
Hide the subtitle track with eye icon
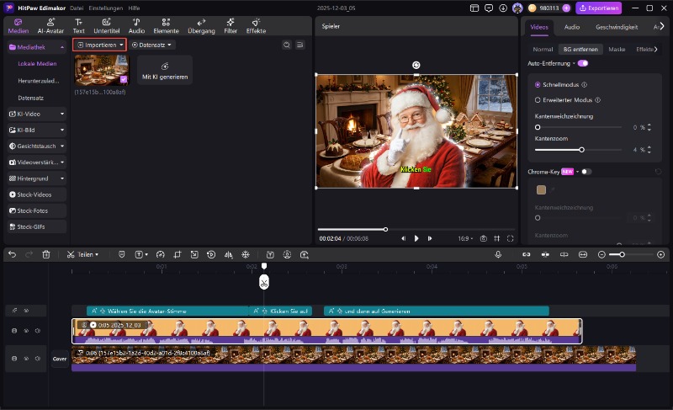[x=26, y=311]
